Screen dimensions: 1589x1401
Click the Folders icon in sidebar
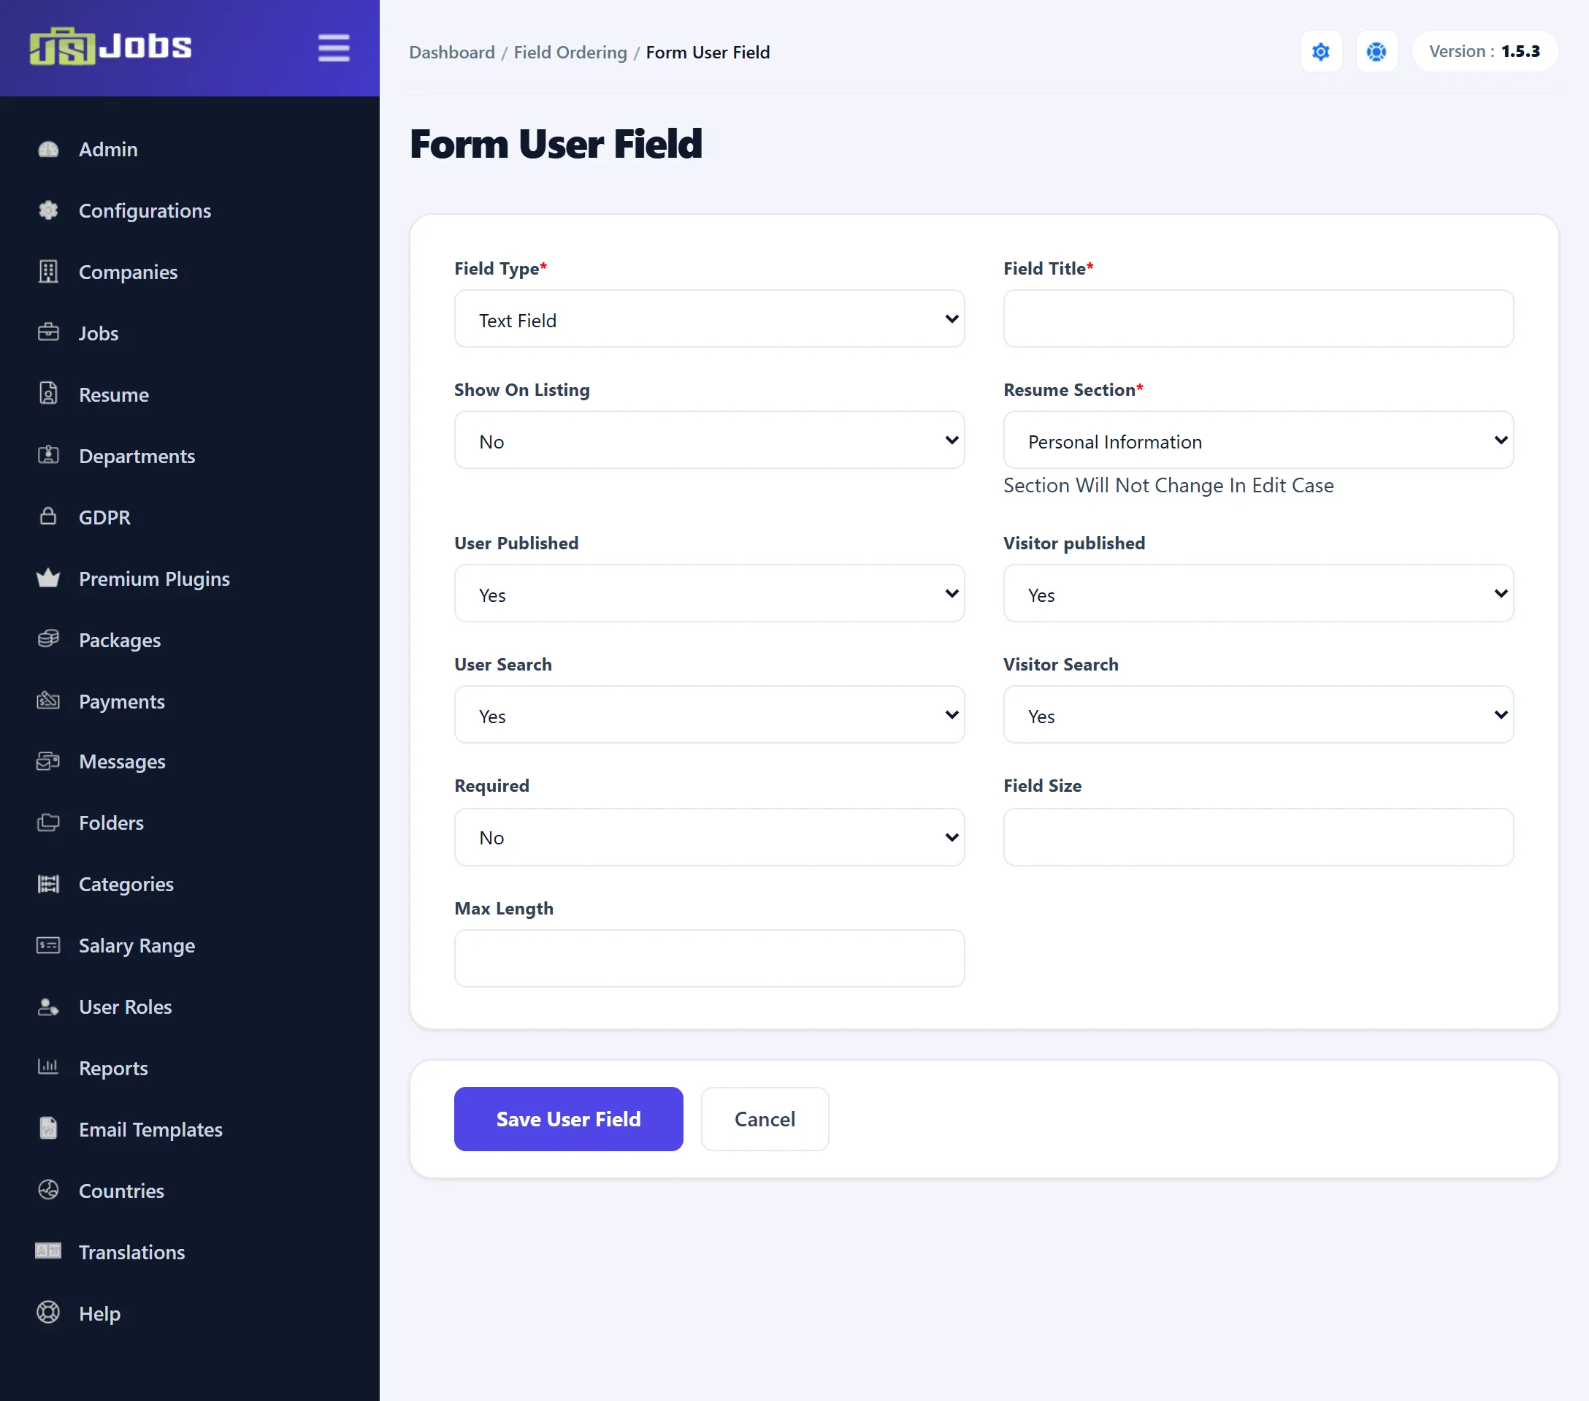click(48, 823)
